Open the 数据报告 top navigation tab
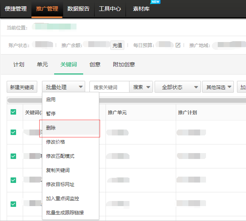 (x=78, y=9)
